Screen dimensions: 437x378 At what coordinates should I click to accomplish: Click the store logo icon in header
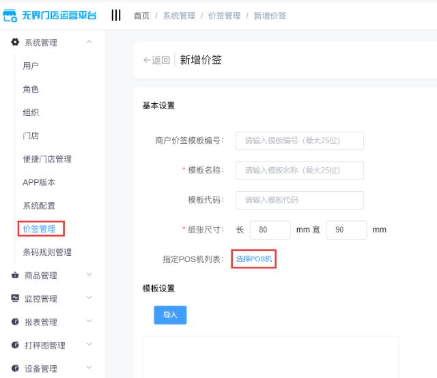point(11,16)
